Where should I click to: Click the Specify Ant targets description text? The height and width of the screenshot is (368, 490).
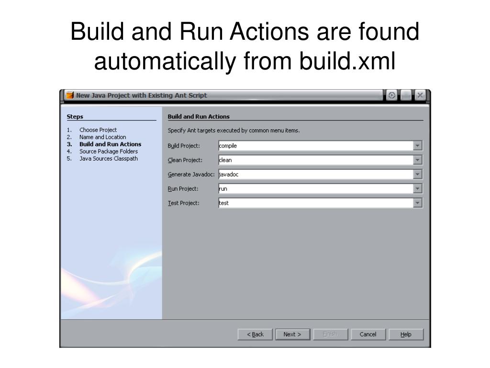[x=234, y=130]
